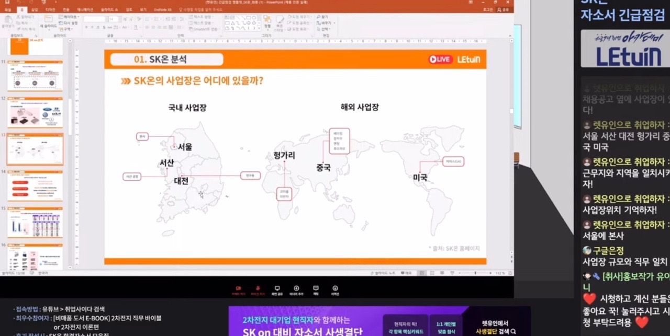Click the 서산 label on Korea map
Viewport: 670px width, 336px height.
[166, 163]
